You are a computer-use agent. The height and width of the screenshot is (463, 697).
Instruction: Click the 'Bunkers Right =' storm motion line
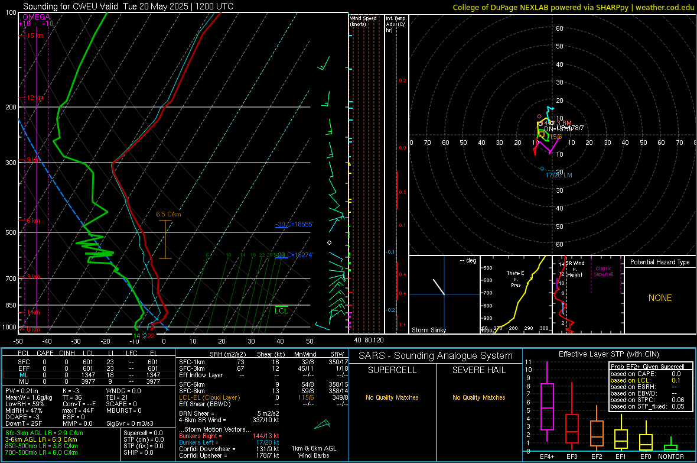pyautogui.click(x=229, y=436)
